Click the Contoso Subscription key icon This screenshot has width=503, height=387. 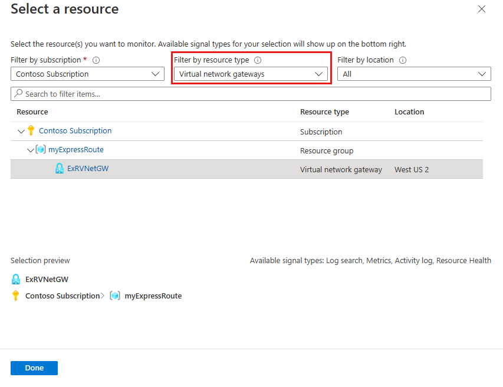coord(31,131)
